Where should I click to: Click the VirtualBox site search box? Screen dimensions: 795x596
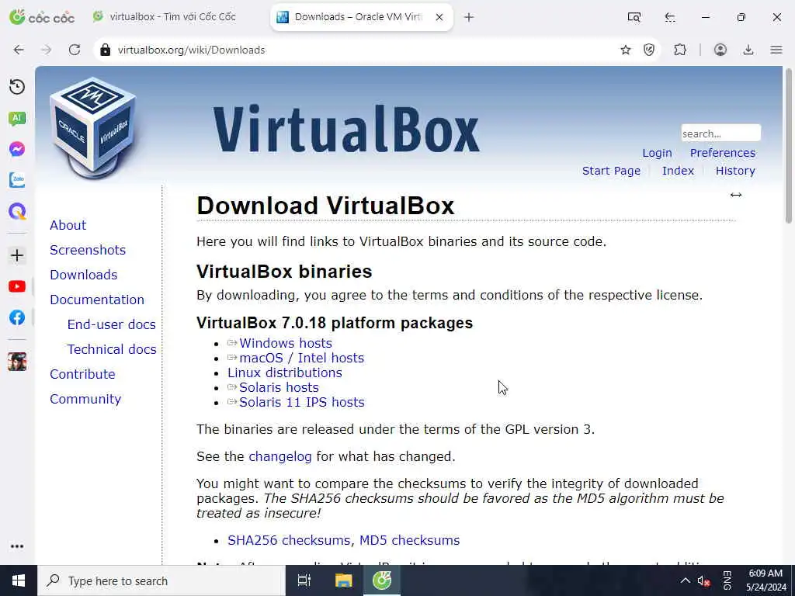(x=720, y=133)
